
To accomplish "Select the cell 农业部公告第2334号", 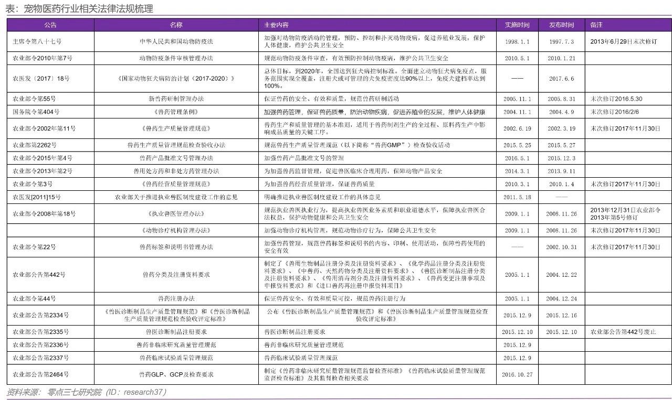I will coord(41,315).
